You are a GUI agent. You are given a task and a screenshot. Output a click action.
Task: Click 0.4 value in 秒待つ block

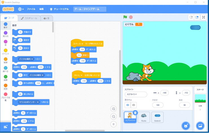(x=79, y=55)
